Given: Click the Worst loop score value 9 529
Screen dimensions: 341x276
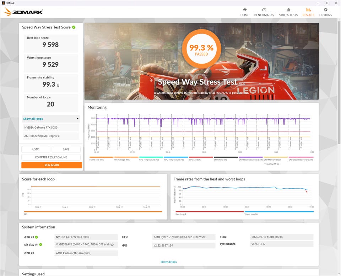Looking at the screenshot, I should 50,64.
